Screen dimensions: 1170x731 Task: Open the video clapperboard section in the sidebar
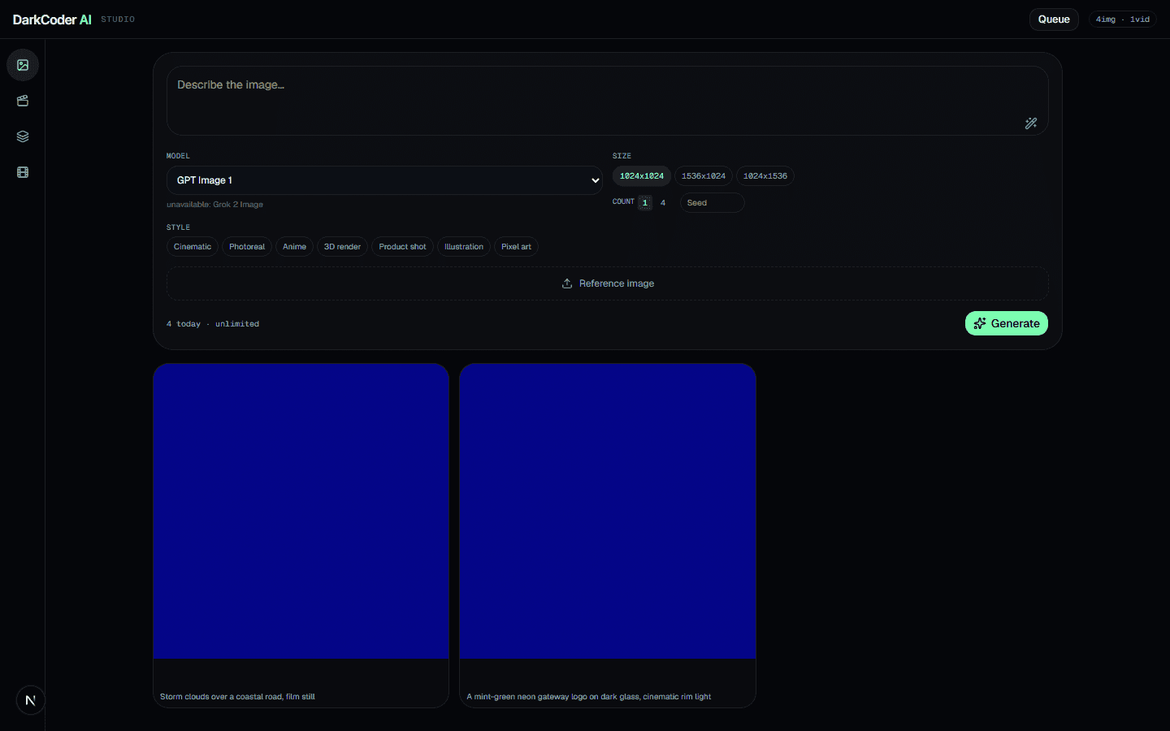[23, 101]
